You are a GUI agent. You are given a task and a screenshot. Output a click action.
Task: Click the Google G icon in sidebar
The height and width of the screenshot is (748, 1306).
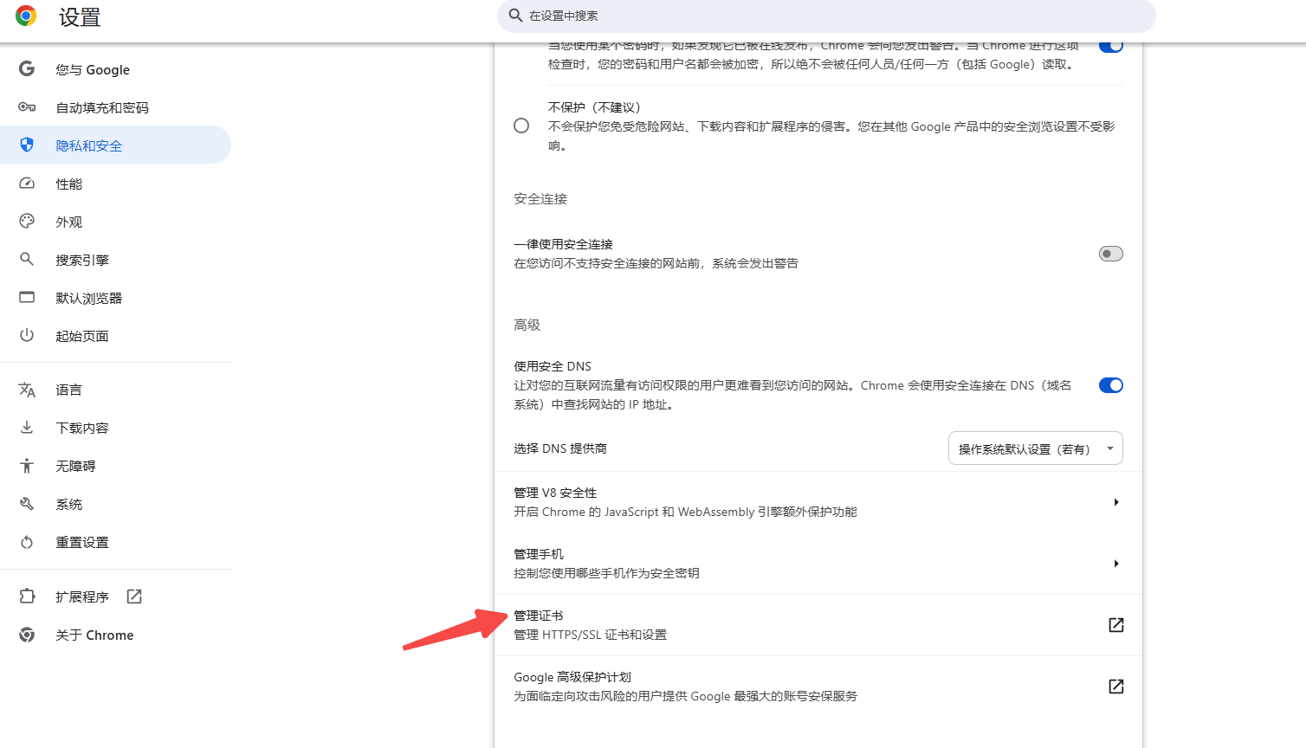[x=27, y=68]
